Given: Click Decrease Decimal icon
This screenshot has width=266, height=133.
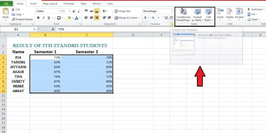Looking at the screenshot, I should [x=171, y=18].
